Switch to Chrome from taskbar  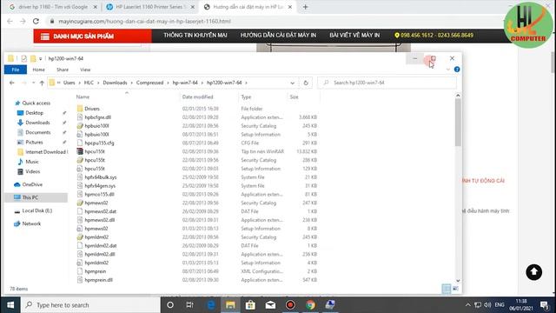pyautogui.click(x=311, y=305)
